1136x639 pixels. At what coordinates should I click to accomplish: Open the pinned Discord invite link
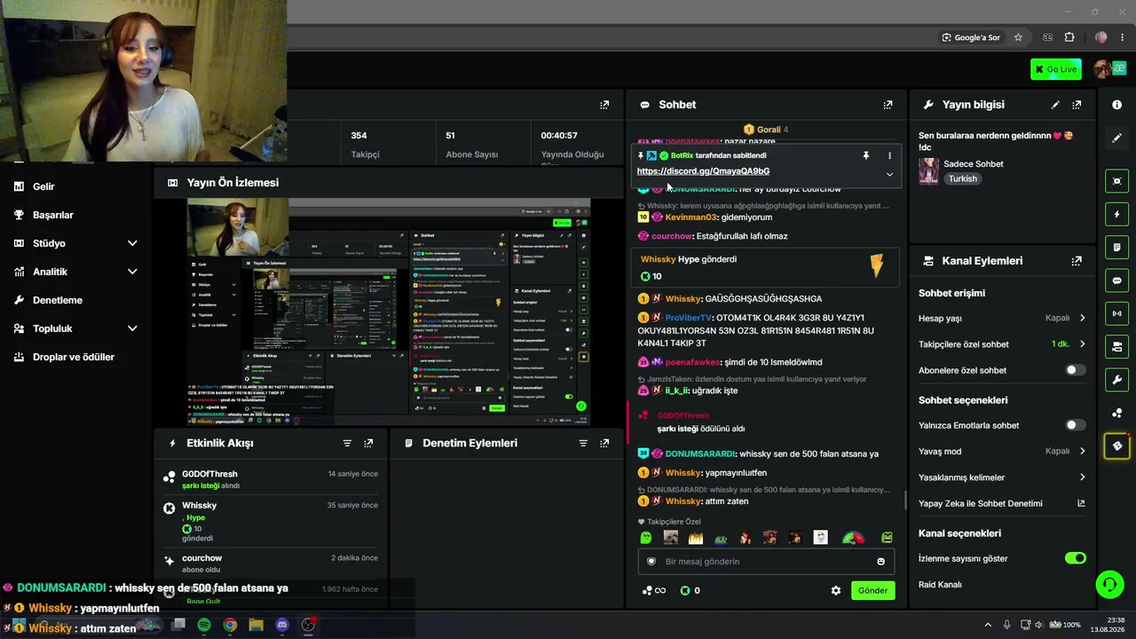tap(703, 171)
